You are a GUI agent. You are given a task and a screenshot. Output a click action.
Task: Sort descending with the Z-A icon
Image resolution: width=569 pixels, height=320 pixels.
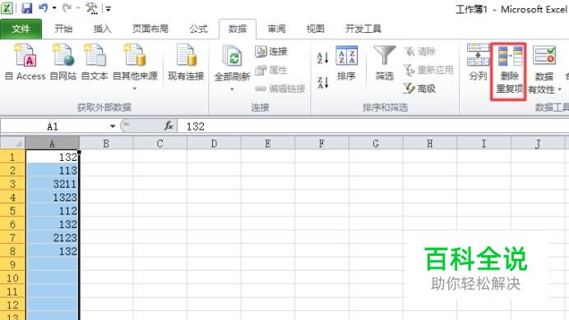click(322, 83)
